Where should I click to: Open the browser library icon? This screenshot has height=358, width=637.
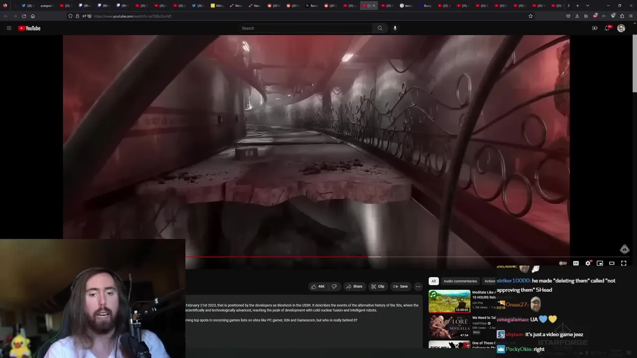(586, 16)
